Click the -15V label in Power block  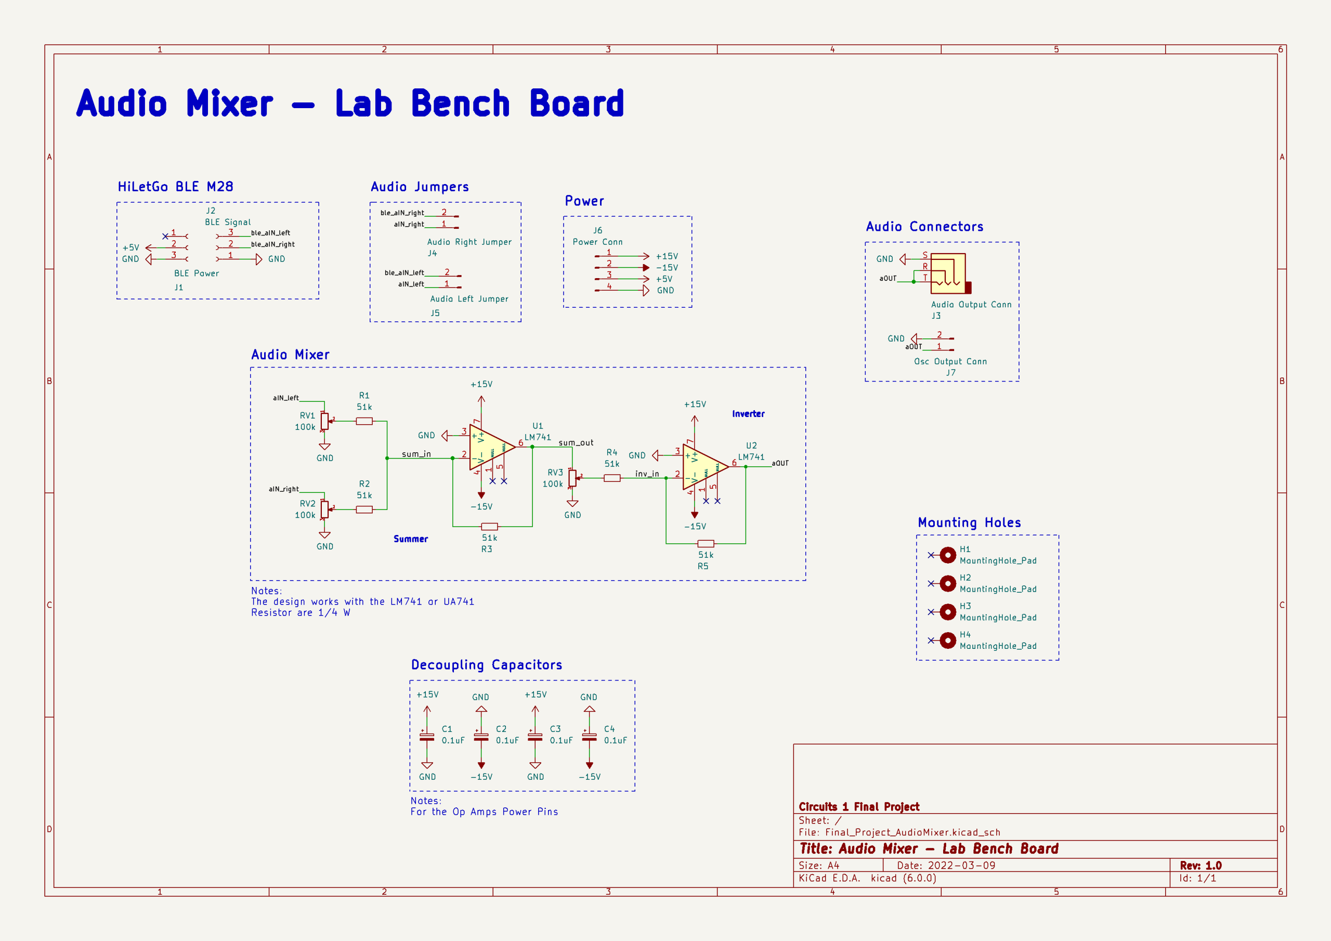(667, 268)
